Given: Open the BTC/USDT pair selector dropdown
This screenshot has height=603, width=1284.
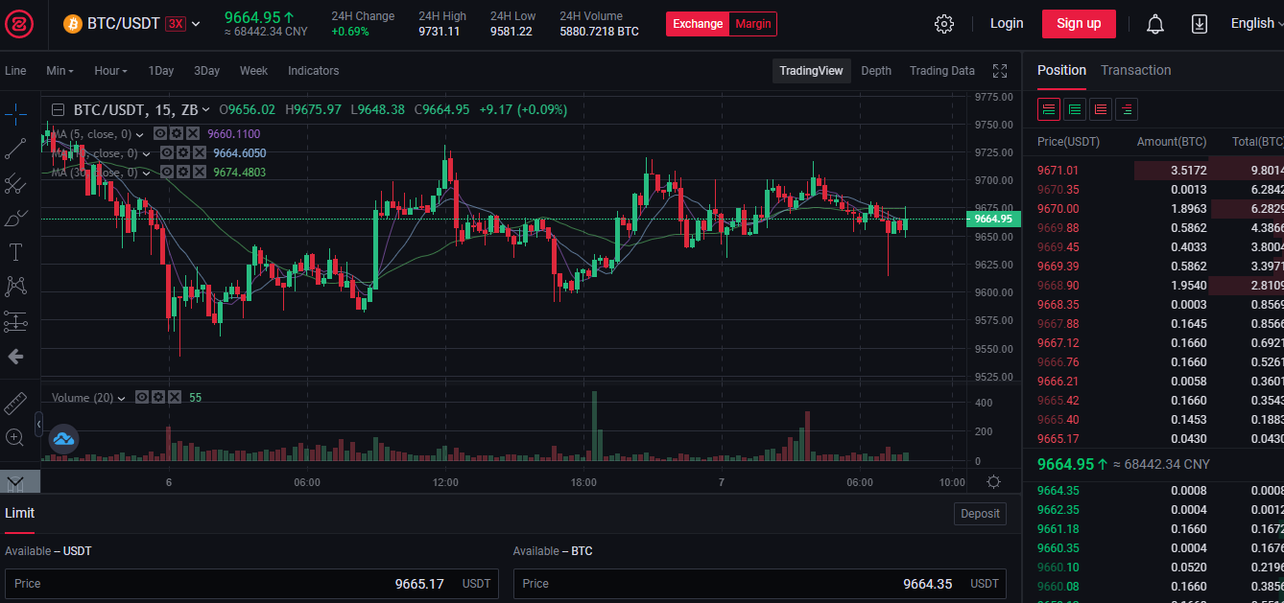Looking at the screenshot, I should coord(133,24).
